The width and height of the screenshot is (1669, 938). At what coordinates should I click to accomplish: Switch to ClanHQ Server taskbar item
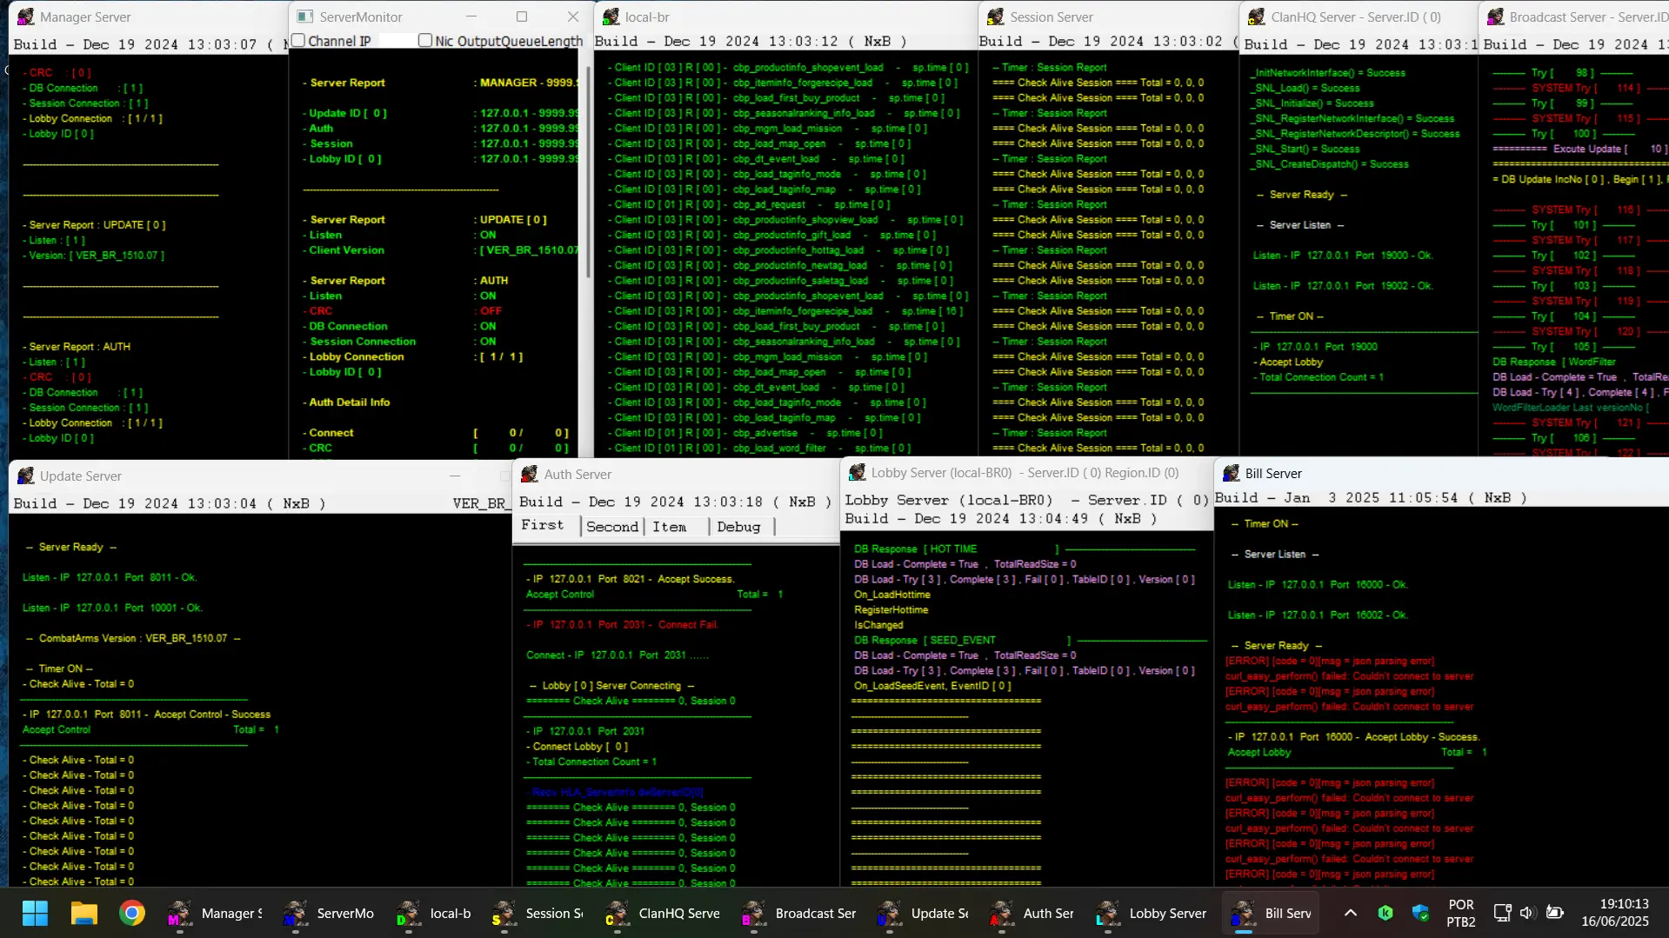coord(664,913)
